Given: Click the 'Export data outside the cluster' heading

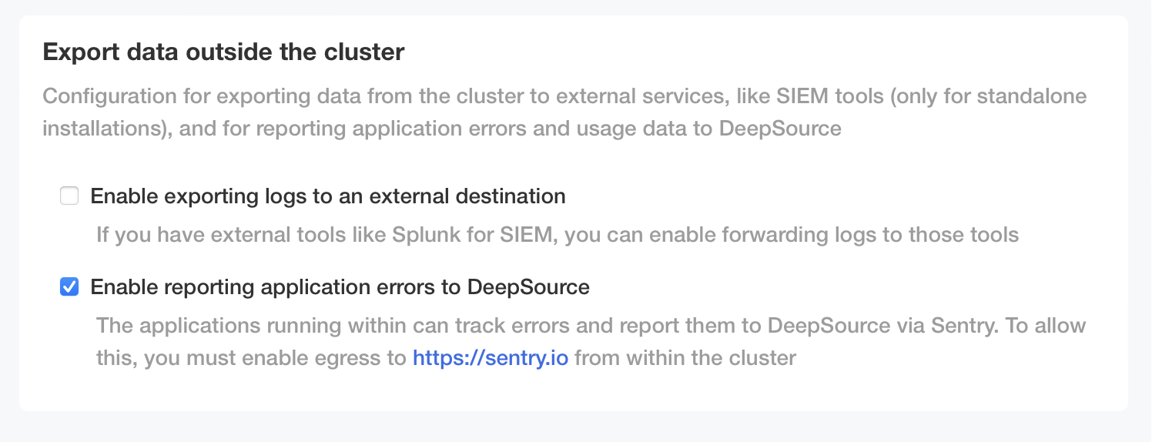Looking at the screenshot, I should 223,52.
